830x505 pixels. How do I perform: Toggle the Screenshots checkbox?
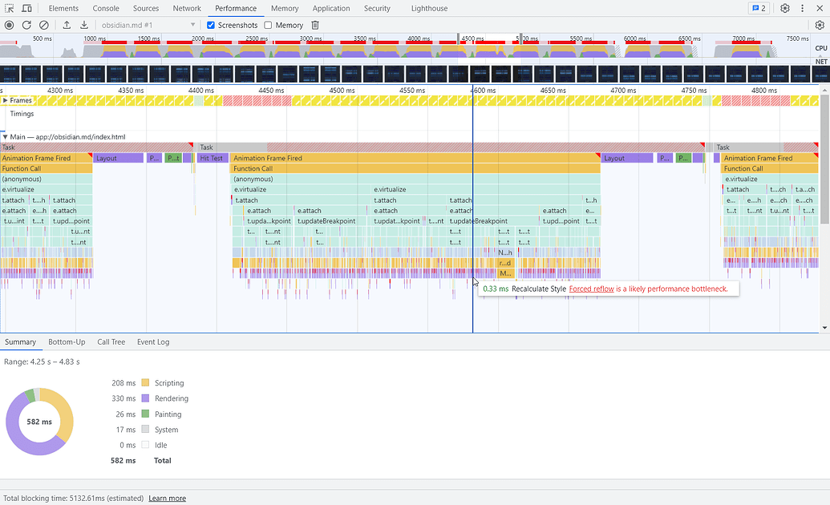211,25
